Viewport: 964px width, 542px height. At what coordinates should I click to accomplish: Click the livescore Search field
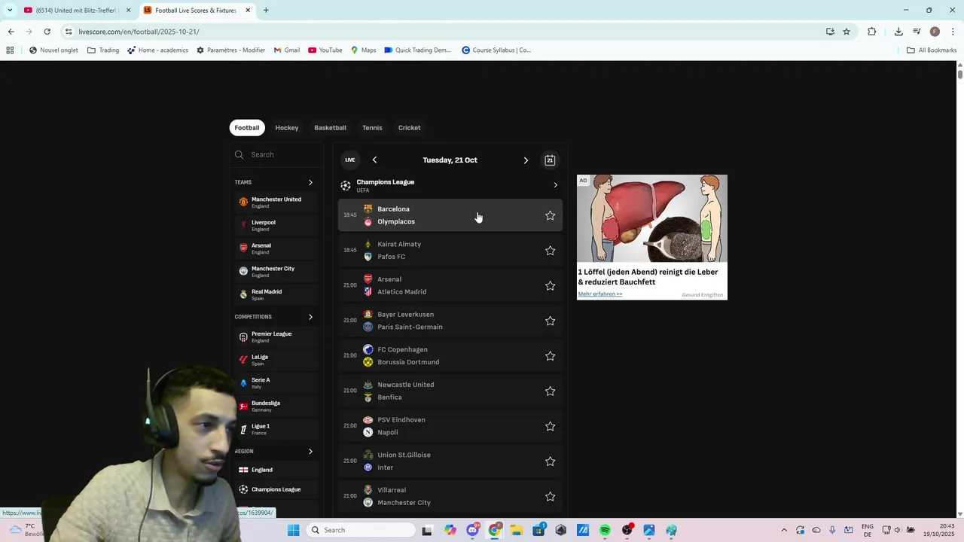[x=277, y=154]
